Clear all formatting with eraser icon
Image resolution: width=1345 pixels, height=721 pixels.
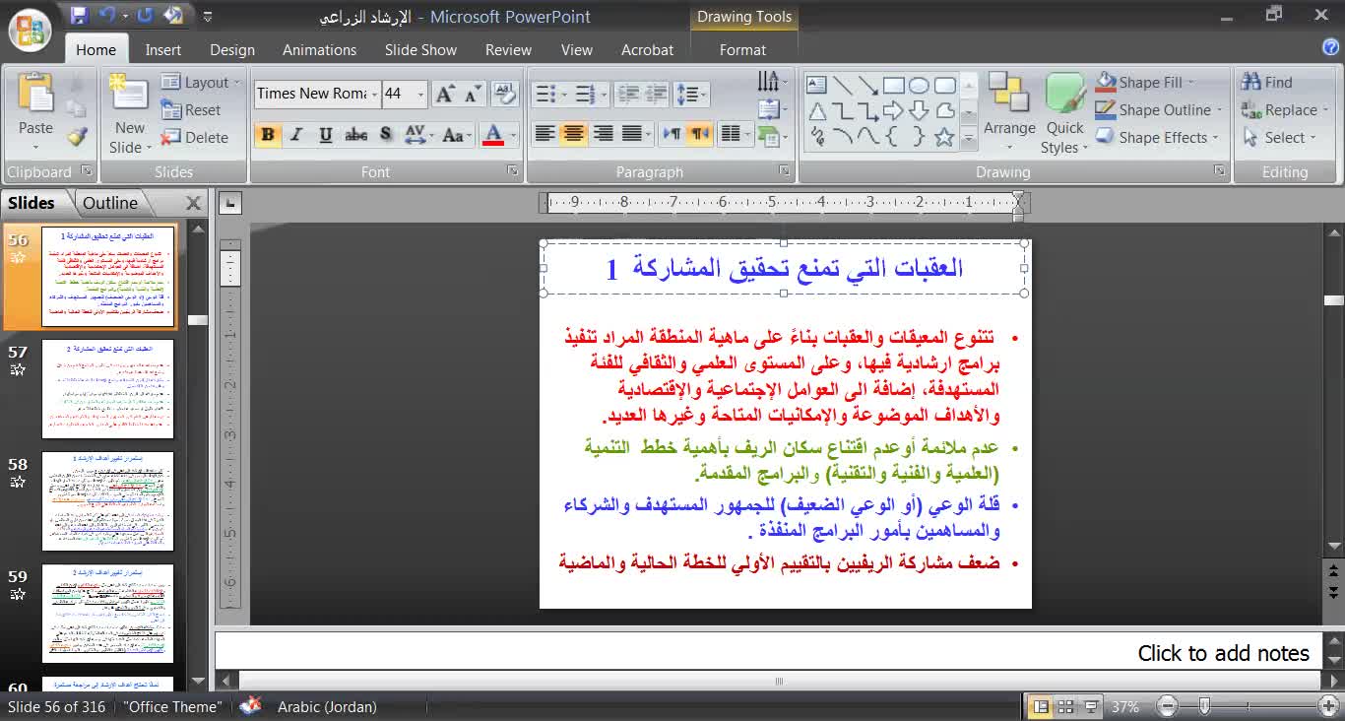504,94
